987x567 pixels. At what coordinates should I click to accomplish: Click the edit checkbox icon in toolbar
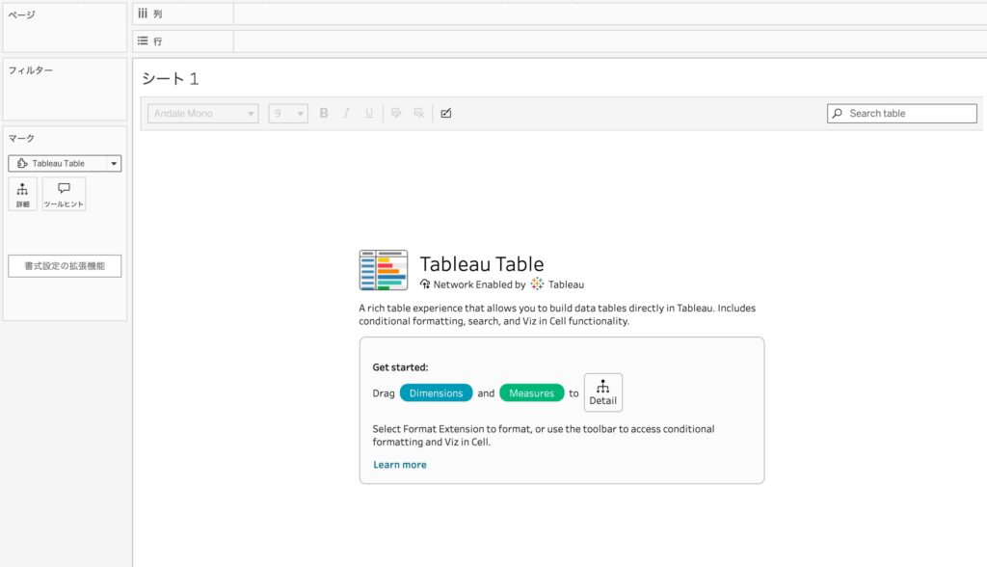[445, 114]
